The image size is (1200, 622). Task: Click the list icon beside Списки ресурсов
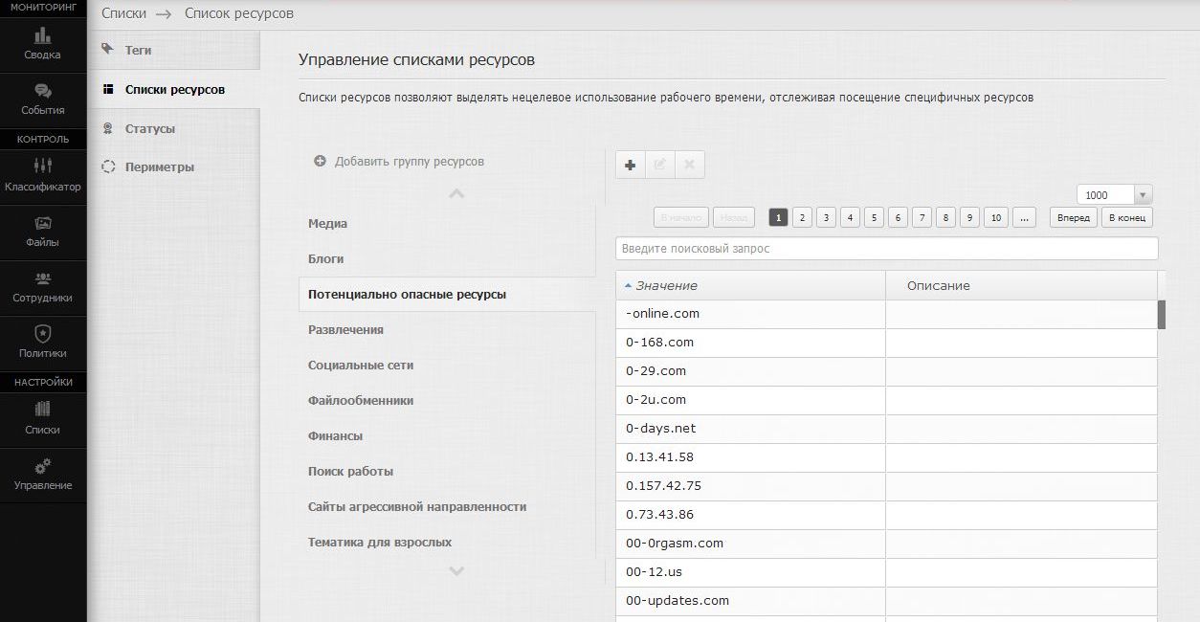108,89
